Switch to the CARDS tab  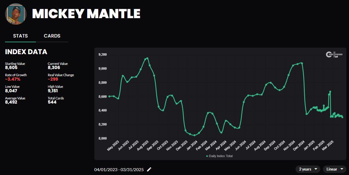pyautogui.click(x=52, y=36)
